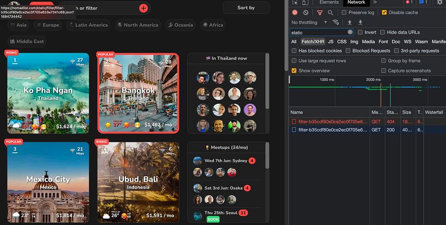
Task: Click the green-background avatar in Thailand panel
Action: tap(234, 126)
